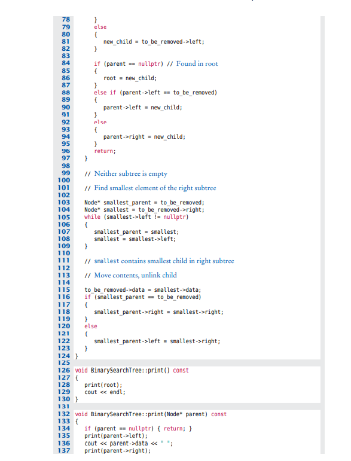Click line number 115 in the gutter
Screen dimensions: 351x461
click(64, 289)
